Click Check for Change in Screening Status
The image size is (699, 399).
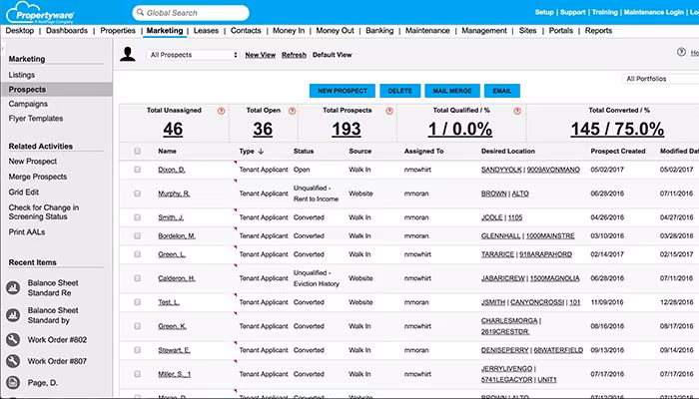[44, 211]
